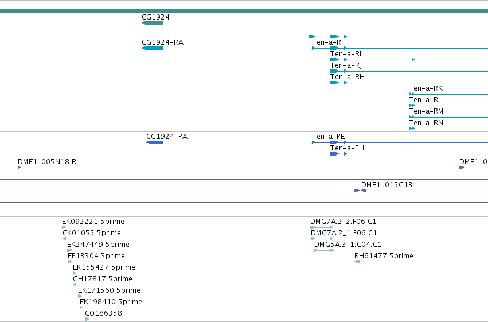This screenshot has height=322, width=488.
Task: Select the DMG5A.3_1.C04.C1 label
Action: [348, 245]
